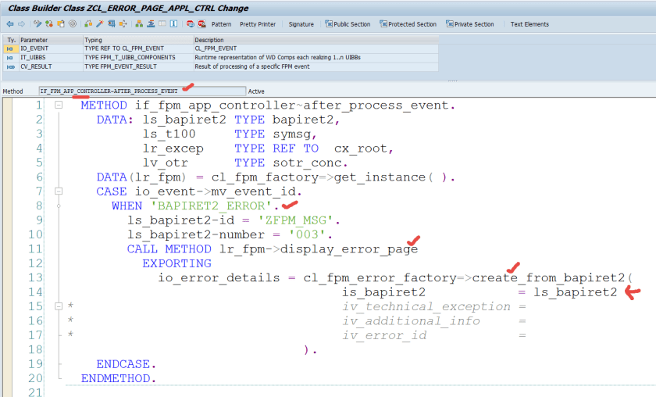Open the Protected Section
The width and height of the screenshot is (656, 397).
(x=408, y=24)
